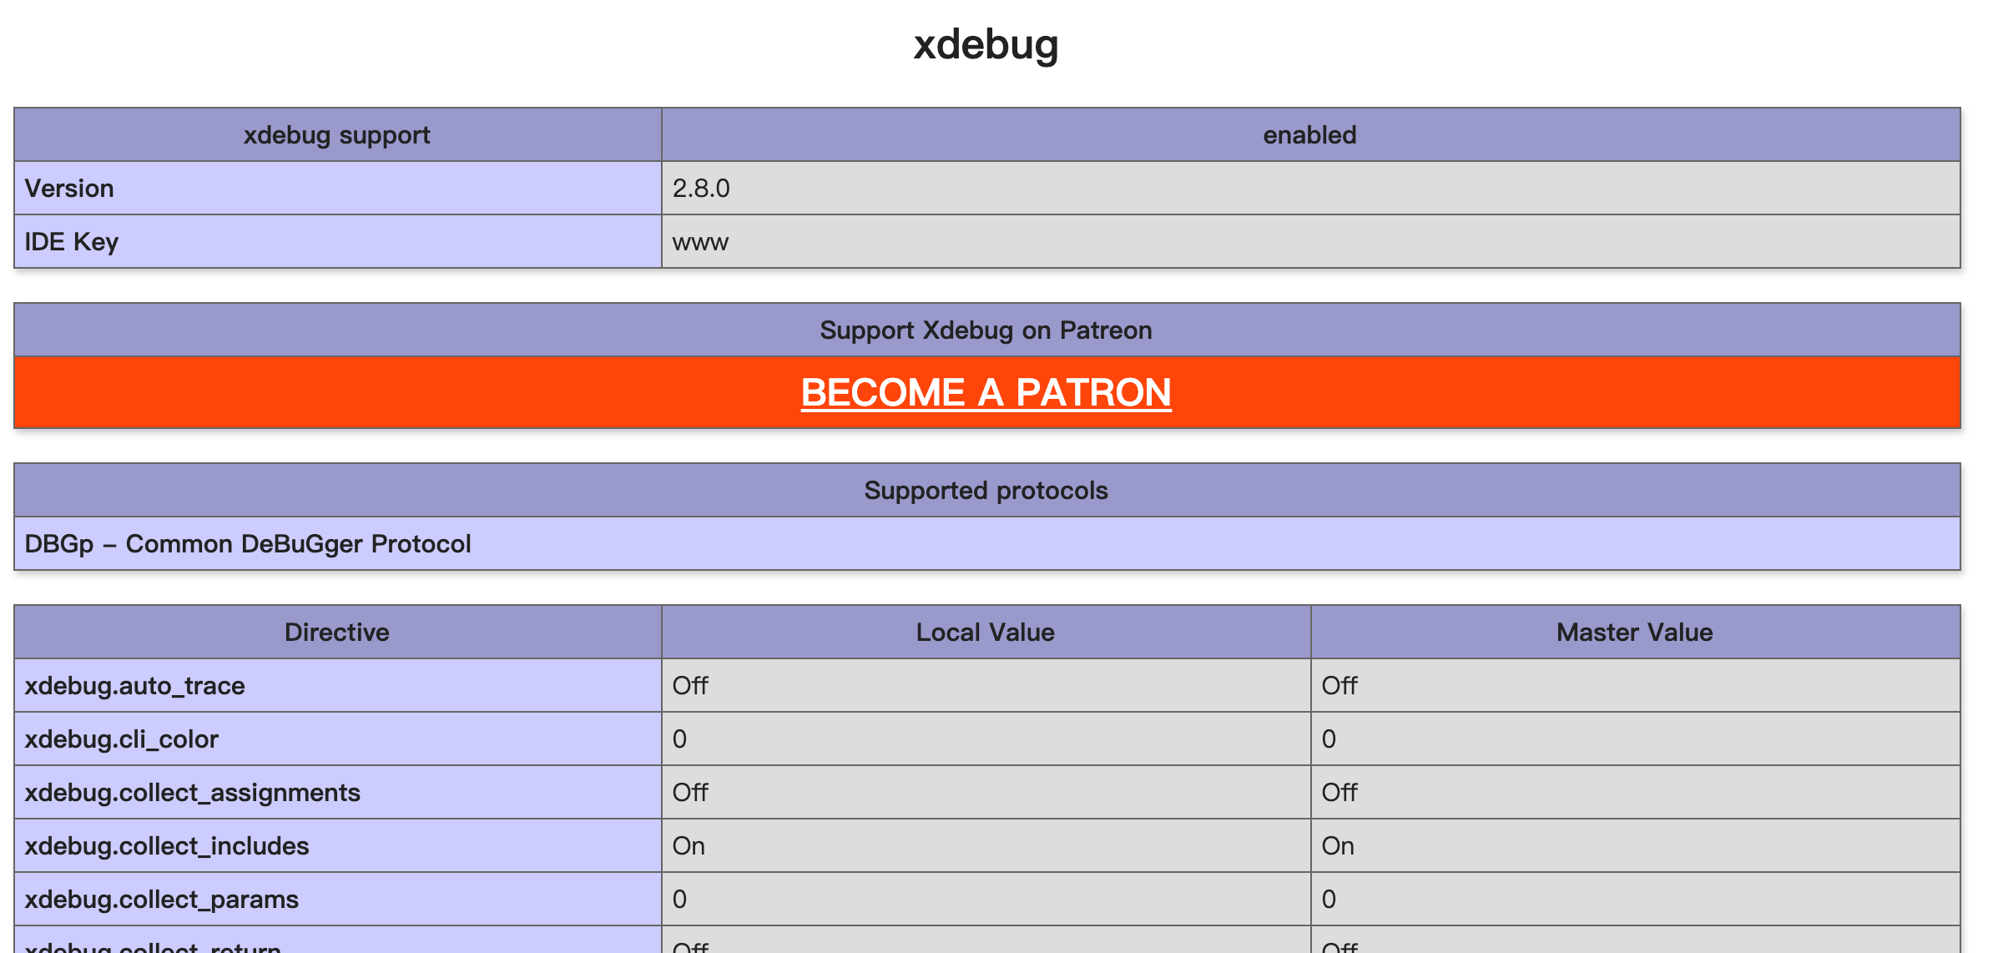Click the Master Value column header
The height and width of the screenshot is (953, 1998).
click(x=1635, y=632)
